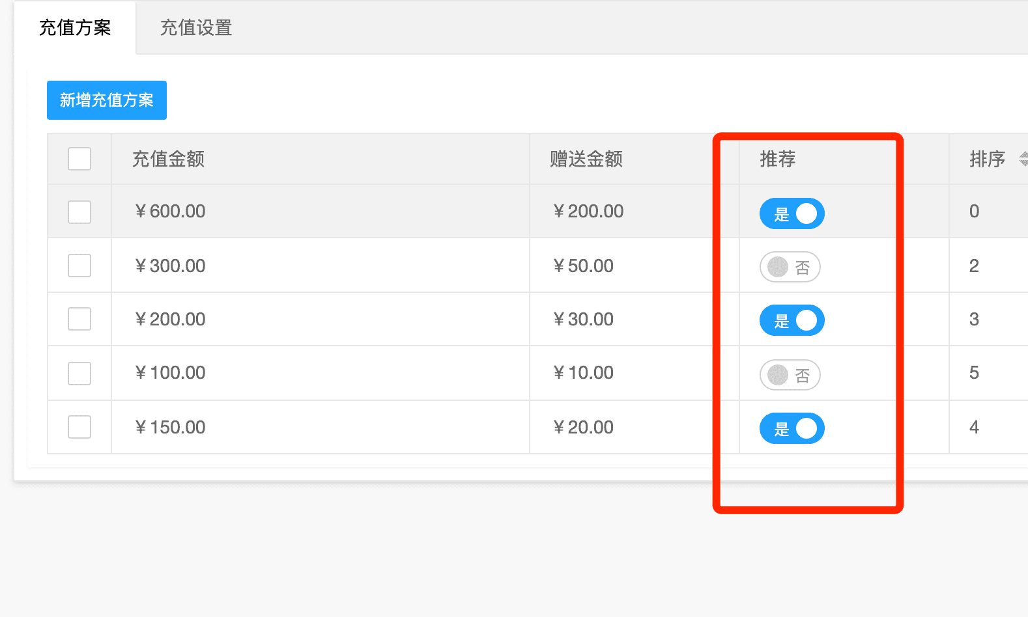The image size is (1028, 617).
Task: Tick the checkbox for the ¥100.00 plan
Action: tap(79, 374)
